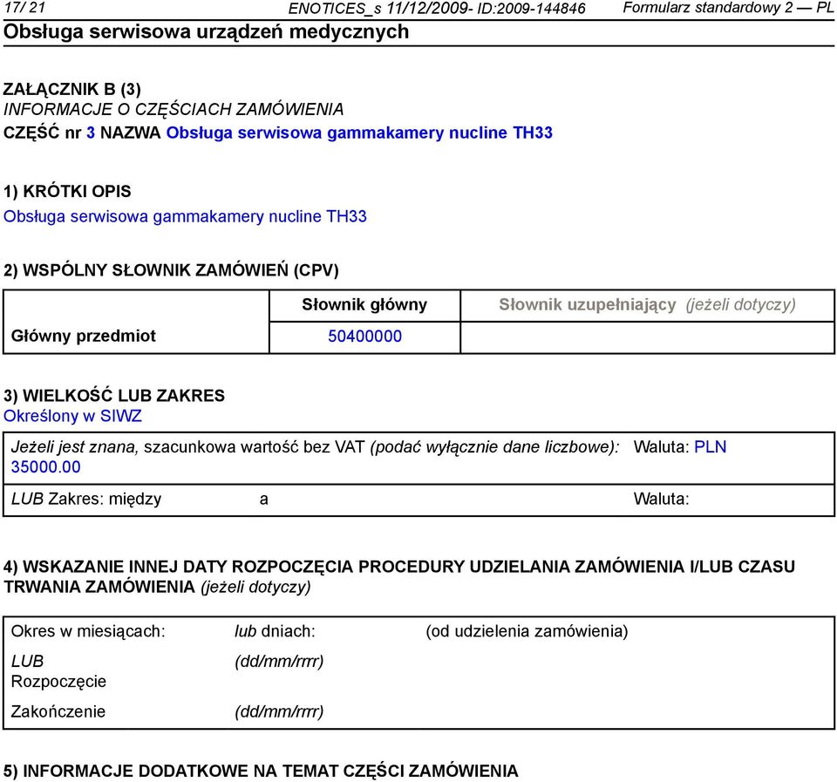Click heading '5) INFORMACJE DODATKOWE NA TEMAT CZĘŚCI ZAMÓWIENIA'

pos(261,772)
